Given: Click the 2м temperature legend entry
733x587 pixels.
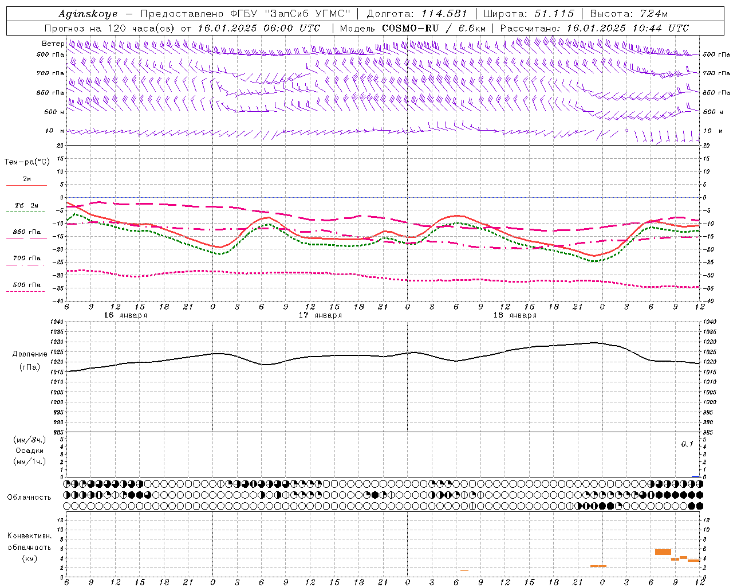Looking at the screenshot, I should [27, 179].
